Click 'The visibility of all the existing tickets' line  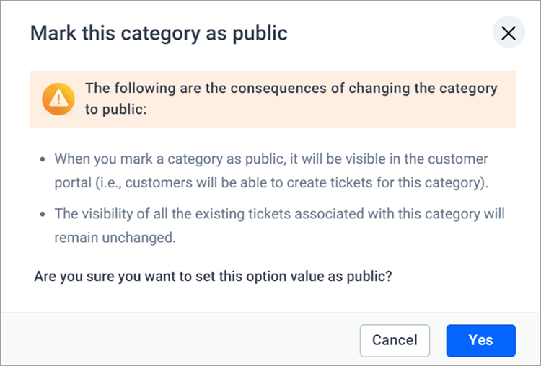point(279,214)
